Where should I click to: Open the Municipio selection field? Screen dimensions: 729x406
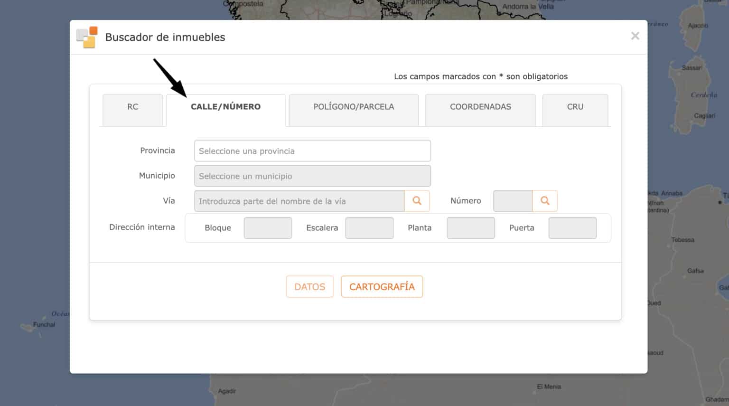[312, 176]
